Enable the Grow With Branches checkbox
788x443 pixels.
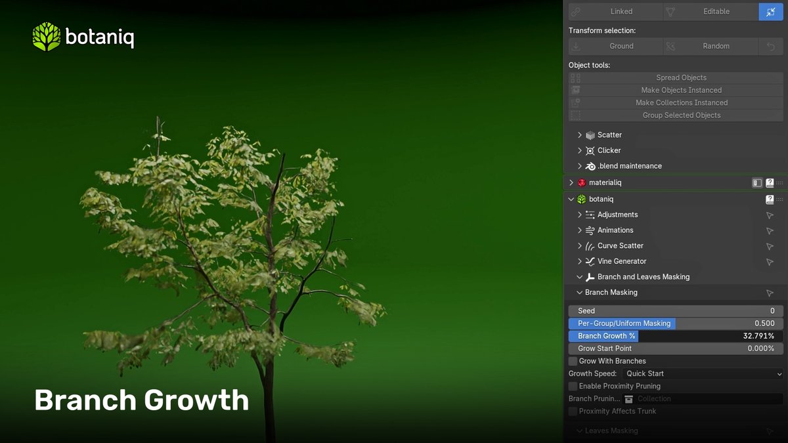click(x=573, y=361)
